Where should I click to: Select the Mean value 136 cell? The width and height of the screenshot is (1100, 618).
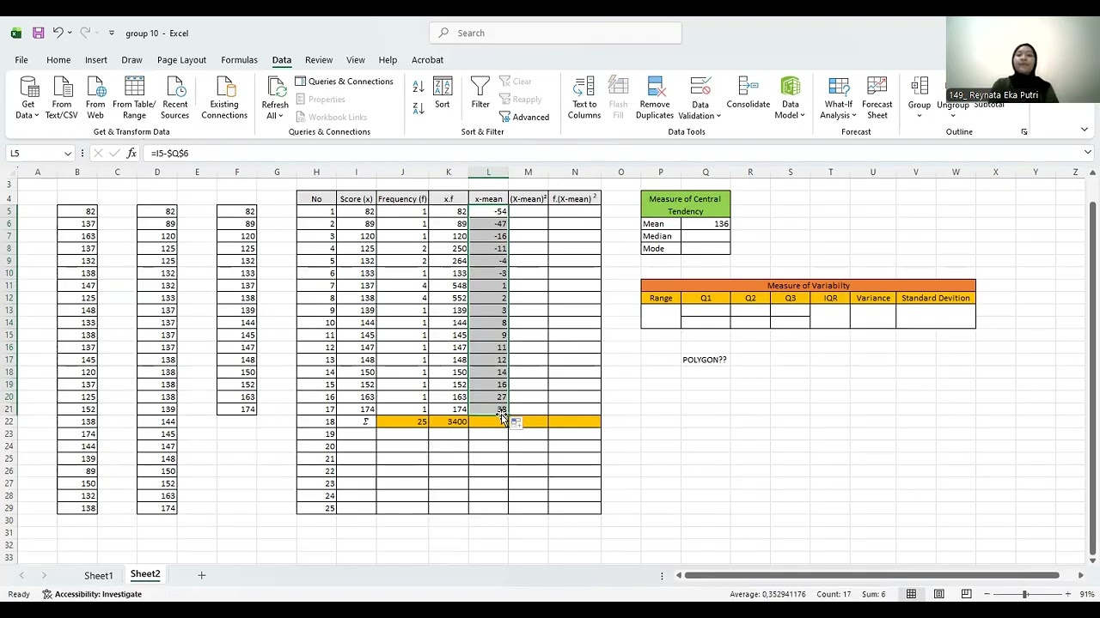(x=706, y=224)
